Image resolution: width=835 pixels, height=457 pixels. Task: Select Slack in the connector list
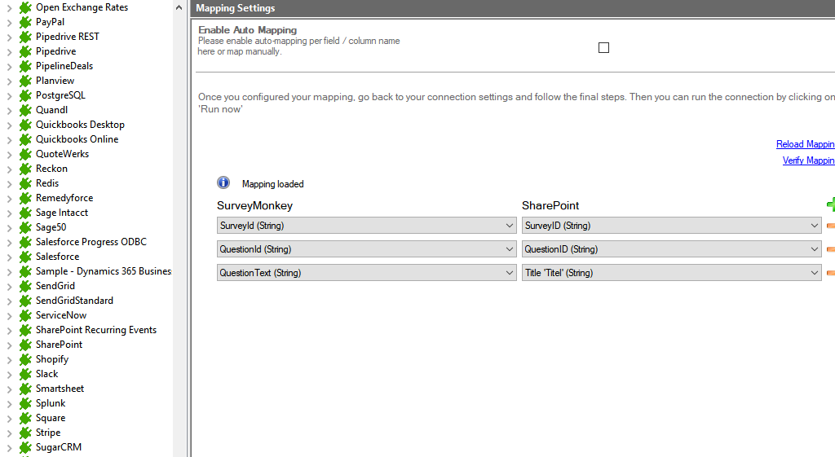coord(46,374)
